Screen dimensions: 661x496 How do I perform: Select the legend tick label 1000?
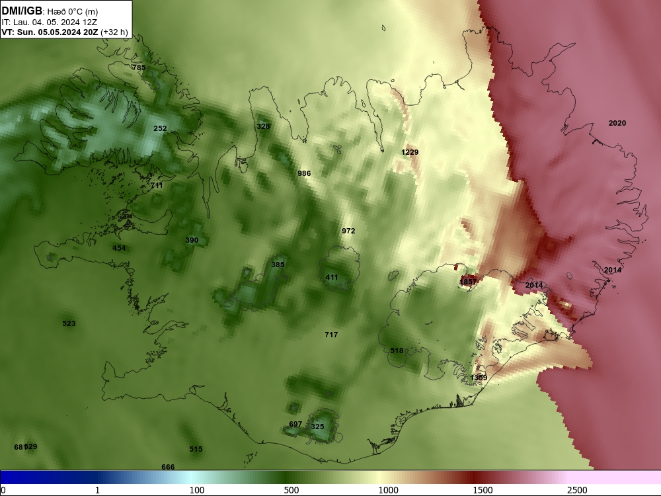point(388,490)
